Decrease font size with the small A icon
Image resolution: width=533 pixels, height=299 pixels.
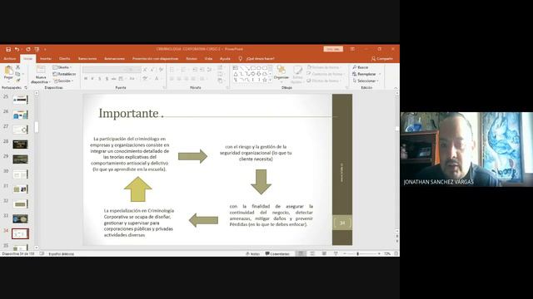(152, 70)
